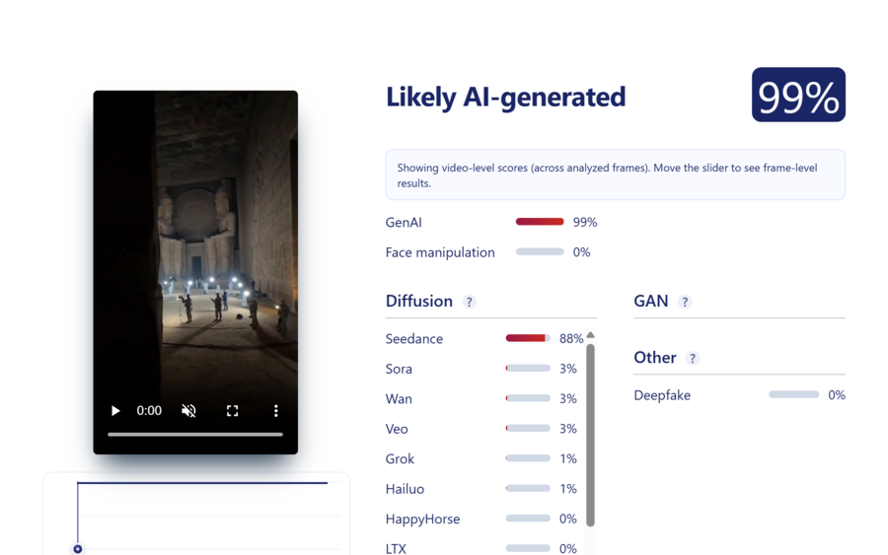Click the 99% score badge
Screen dimensions: 888x555
pyautogui.click(x=798, y=95)
